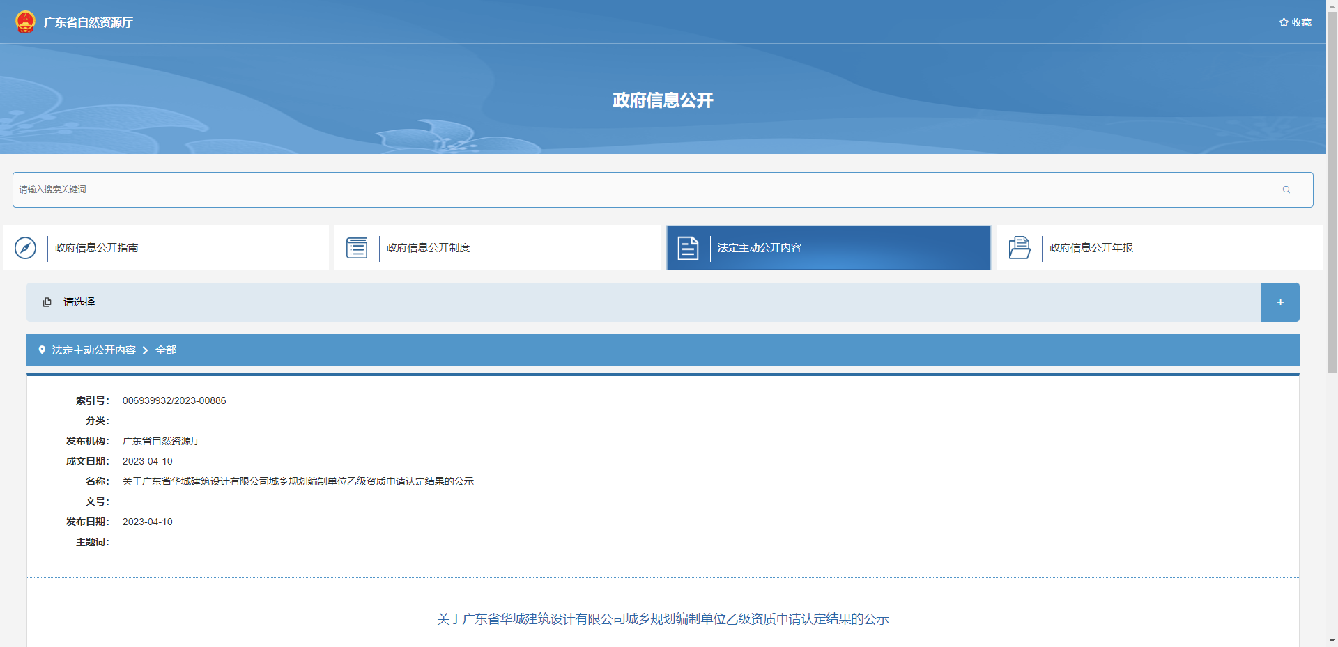The image size is (1338, 647).
Task: Click the document icon beside 政府信息公开制度
Action: [x=357, y=248]
